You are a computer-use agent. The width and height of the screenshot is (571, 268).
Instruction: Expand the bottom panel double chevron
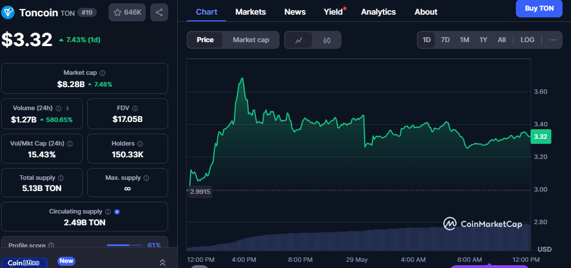click(163, 262)
